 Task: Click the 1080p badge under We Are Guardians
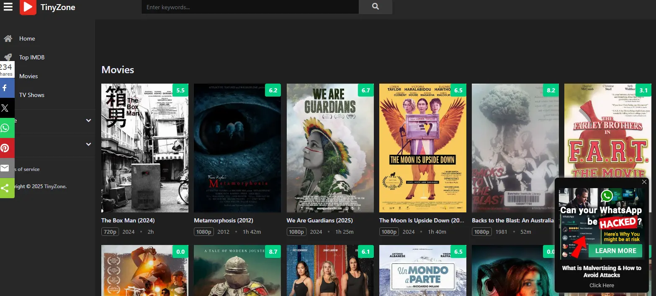pos(297,232)
